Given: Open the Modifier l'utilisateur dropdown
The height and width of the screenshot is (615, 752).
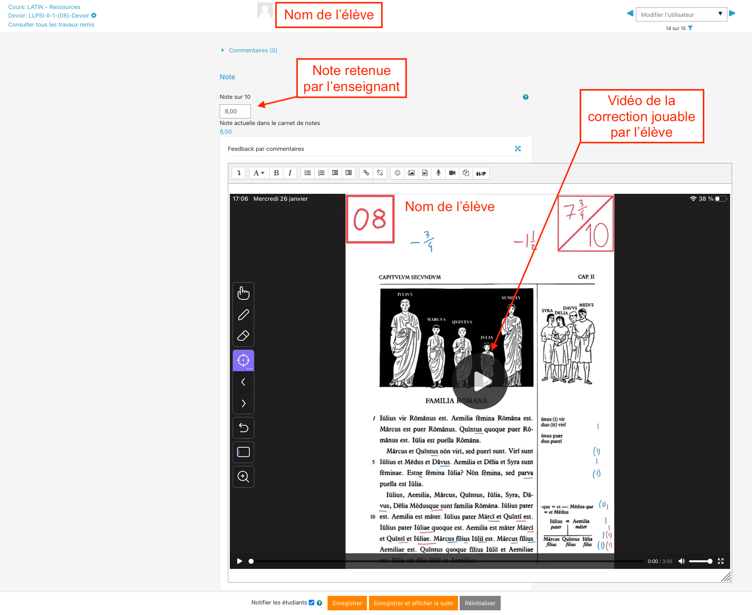Looking at the screenshot, I should pyautogui.click(x=681, y=14).
